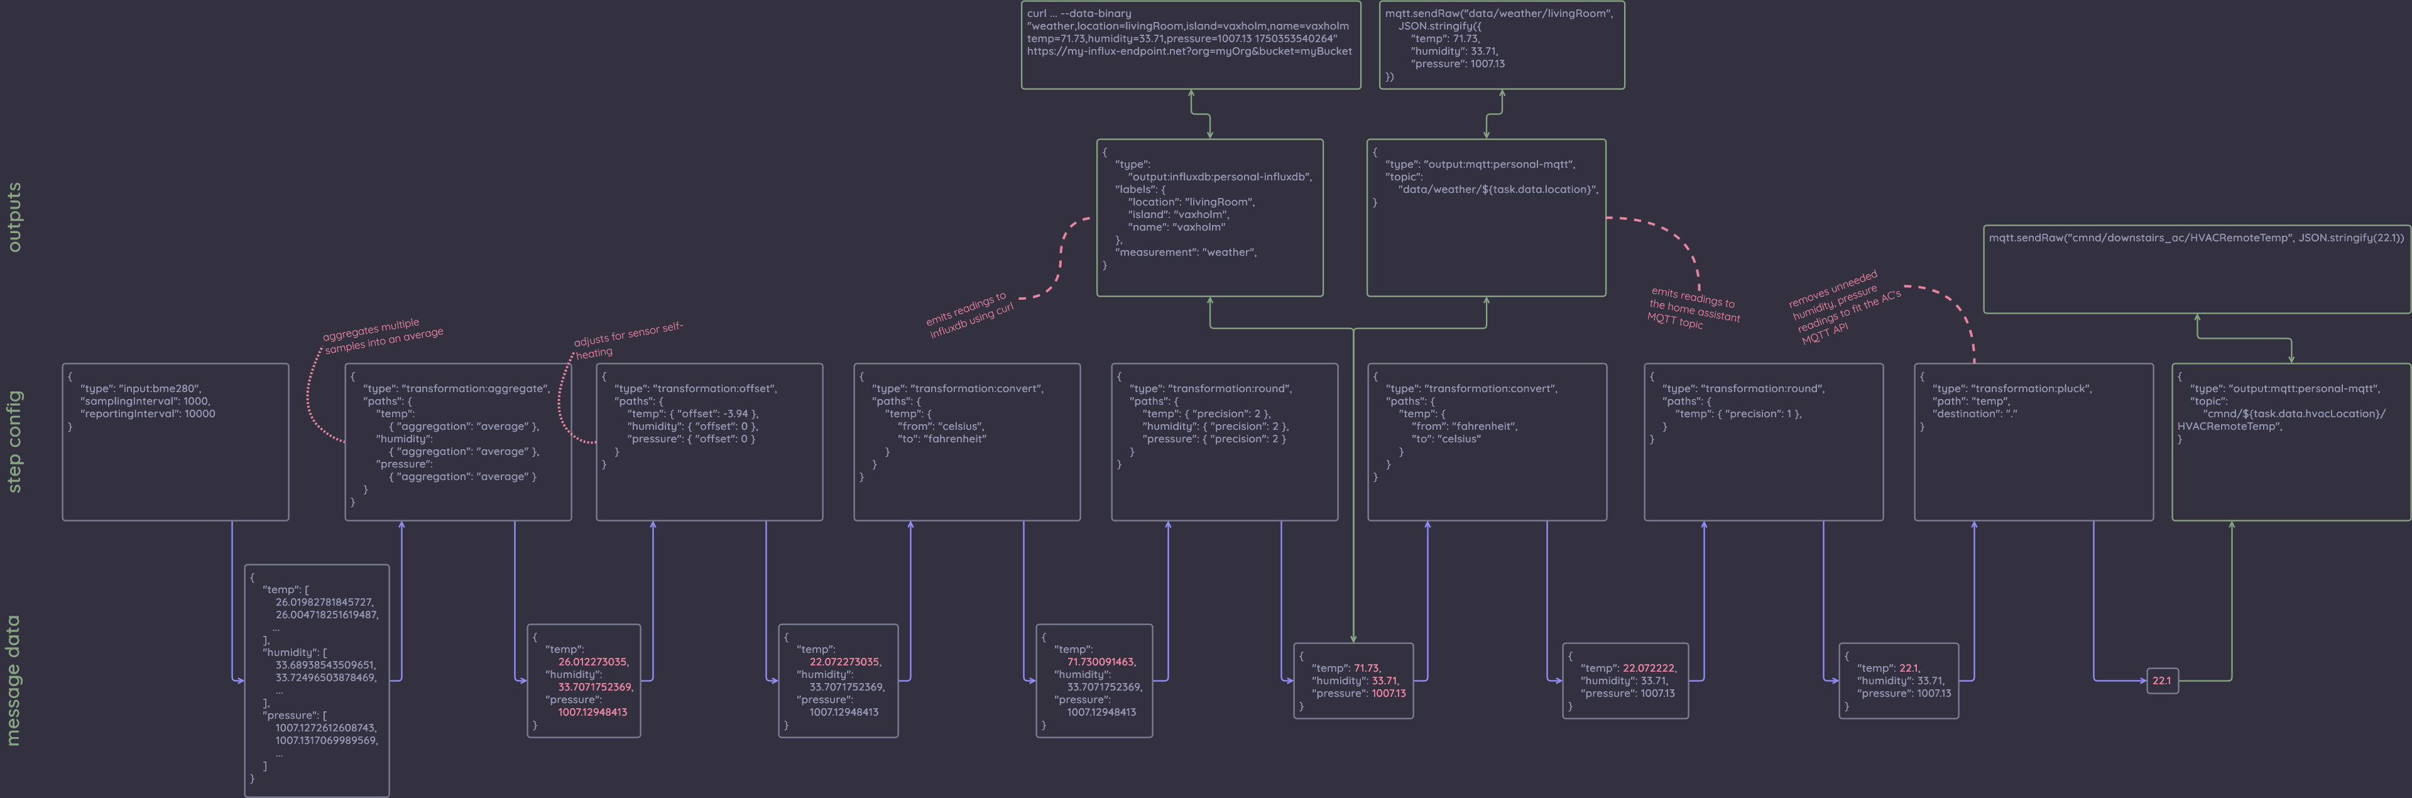Select the convert celsius-to-fahrenheit config box
2412x798 pixels.
pos(967,442)
